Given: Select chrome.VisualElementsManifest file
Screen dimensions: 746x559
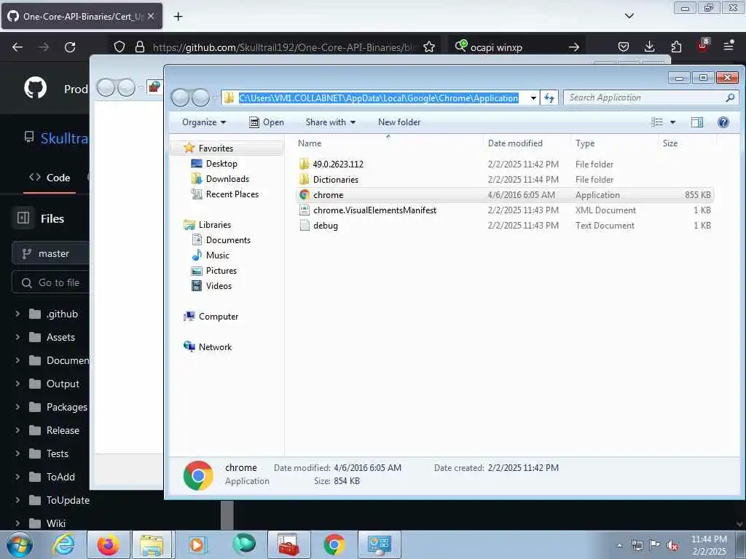Looking at the screenshot, I should click(x=505, y=210).
